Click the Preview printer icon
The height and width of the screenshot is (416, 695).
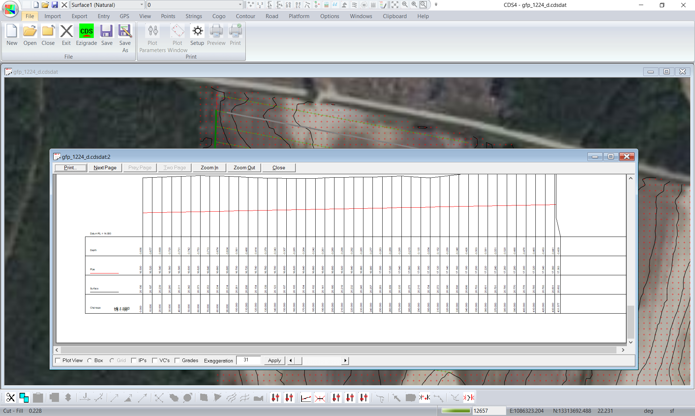click(x=216, y=31)
